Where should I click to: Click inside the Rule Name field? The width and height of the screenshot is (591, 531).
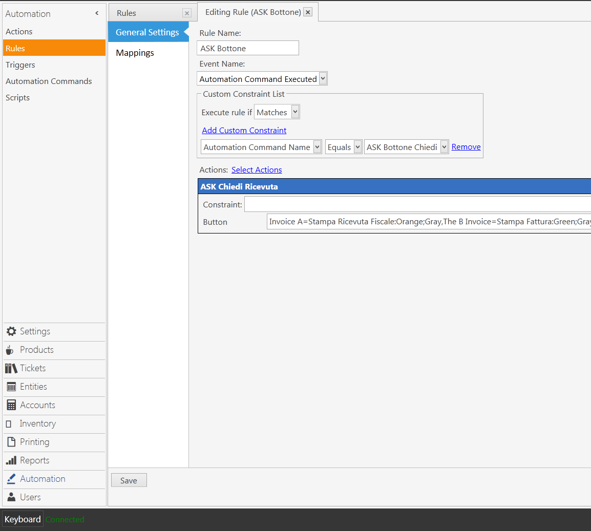[x=247, y=48]
